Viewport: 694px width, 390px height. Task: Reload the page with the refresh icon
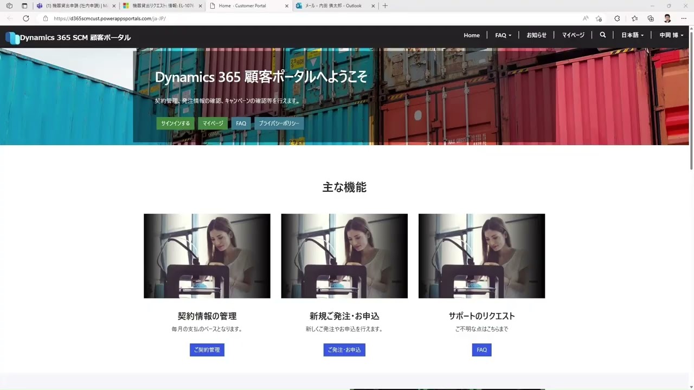tap(25, 18)
